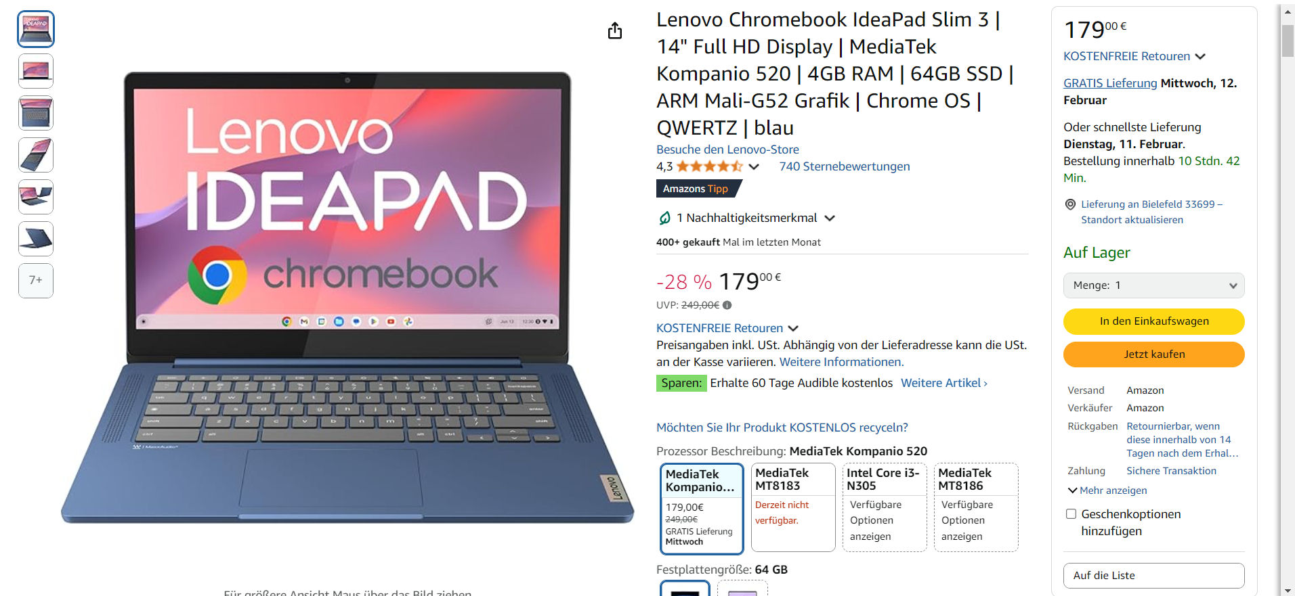Click the green sustainability leaf icon
Image resolution: width=1295 pixels, height=596 pixels.
point(664,218)
